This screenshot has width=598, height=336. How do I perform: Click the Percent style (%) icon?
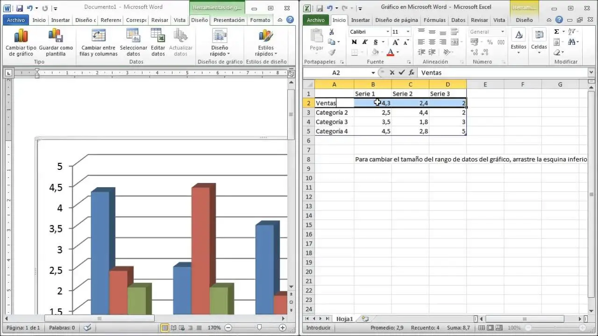tap(489, 42)
